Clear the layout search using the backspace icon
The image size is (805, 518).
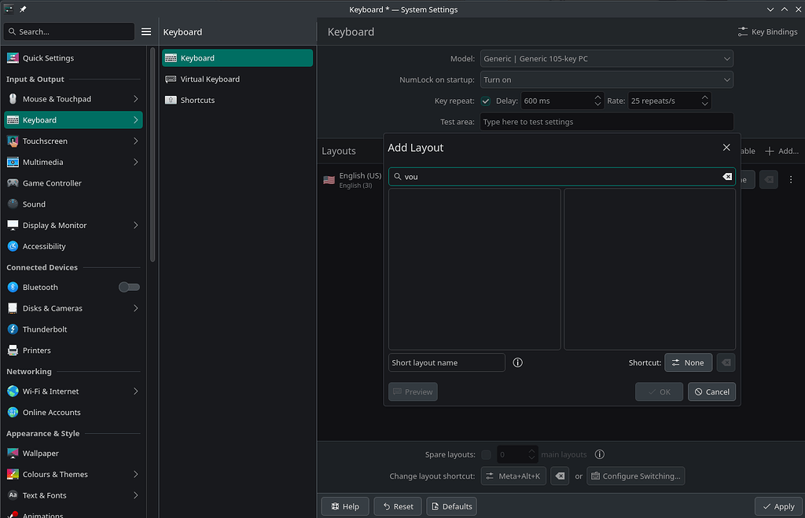tap(726, 176)
